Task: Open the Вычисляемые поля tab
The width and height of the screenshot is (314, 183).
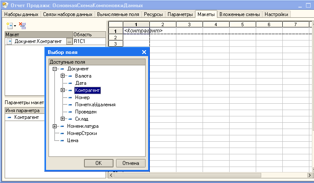Action: [x=118, y=14]
